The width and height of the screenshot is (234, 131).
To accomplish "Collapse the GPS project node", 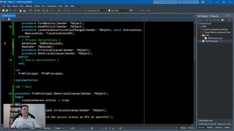I will coord(199,27).
